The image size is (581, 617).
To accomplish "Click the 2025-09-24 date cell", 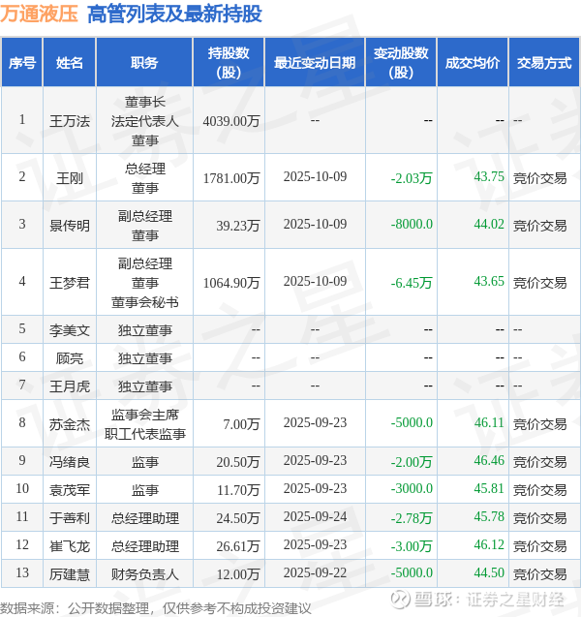I will [315, 516].
